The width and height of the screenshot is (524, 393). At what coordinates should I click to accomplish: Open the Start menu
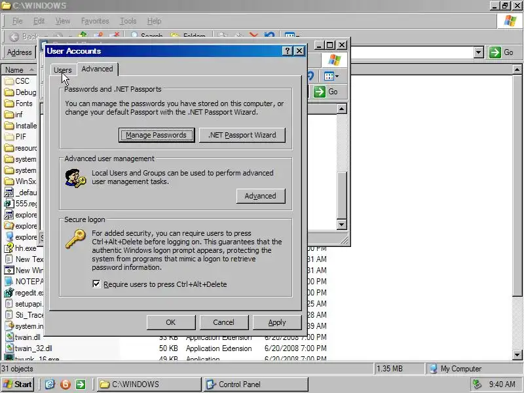tap(18, 384)
